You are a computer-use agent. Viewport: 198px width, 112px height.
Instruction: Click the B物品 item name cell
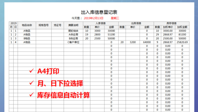[27, 39]
